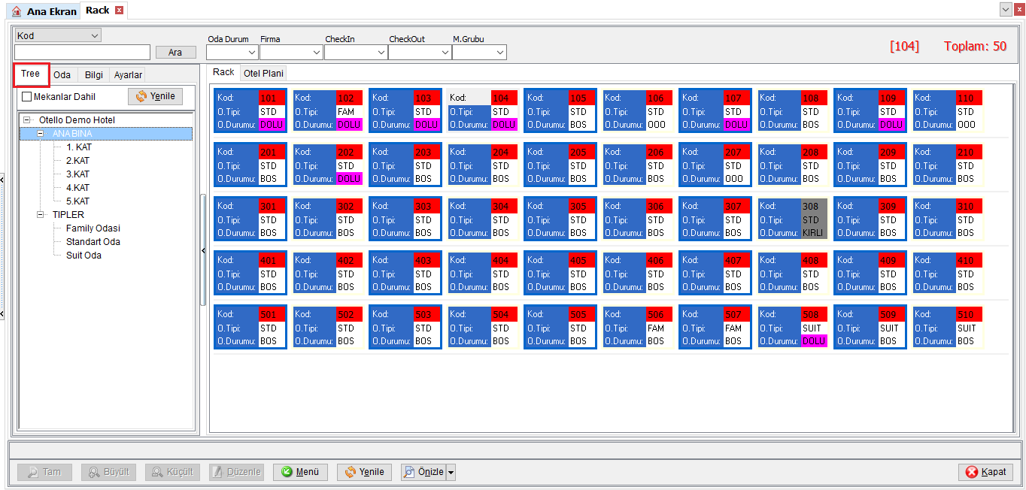Open the M.Grubu dropdown
Viewport: 1026px width, 490px height.
(500, 53)
